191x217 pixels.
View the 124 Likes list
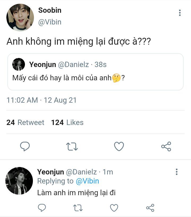[x=67, y=122]
